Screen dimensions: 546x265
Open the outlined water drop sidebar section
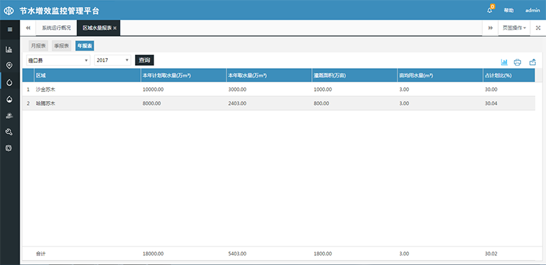[9, 82]
